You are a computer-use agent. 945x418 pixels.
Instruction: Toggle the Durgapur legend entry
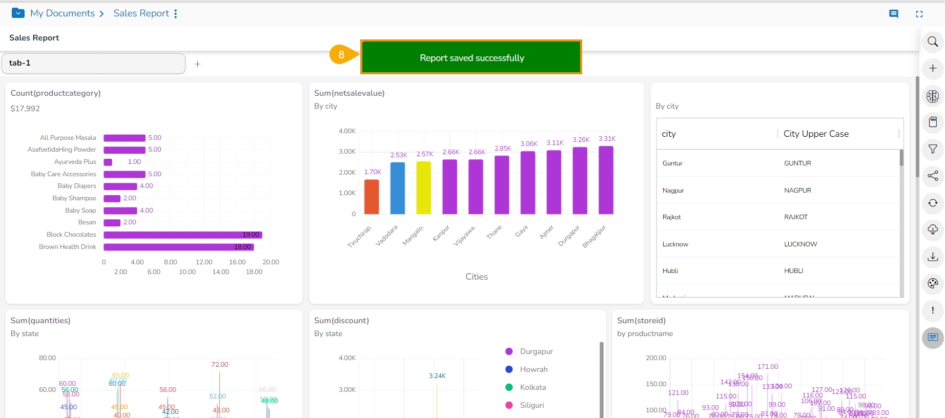click(529, 351)
